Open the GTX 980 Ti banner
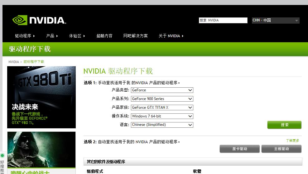Viewport: 308px width, 174px height. [41, 97]
